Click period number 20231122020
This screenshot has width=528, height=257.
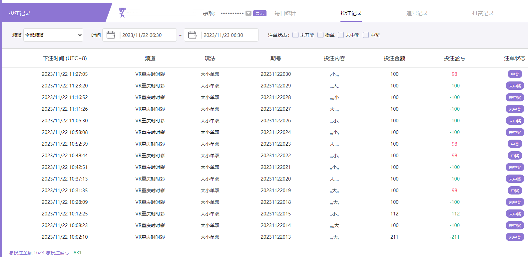pos(276,179)
